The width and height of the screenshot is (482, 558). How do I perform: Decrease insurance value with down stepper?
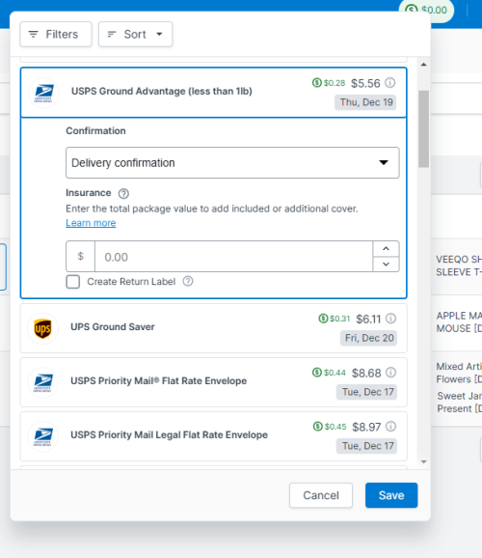pos(386,265)
